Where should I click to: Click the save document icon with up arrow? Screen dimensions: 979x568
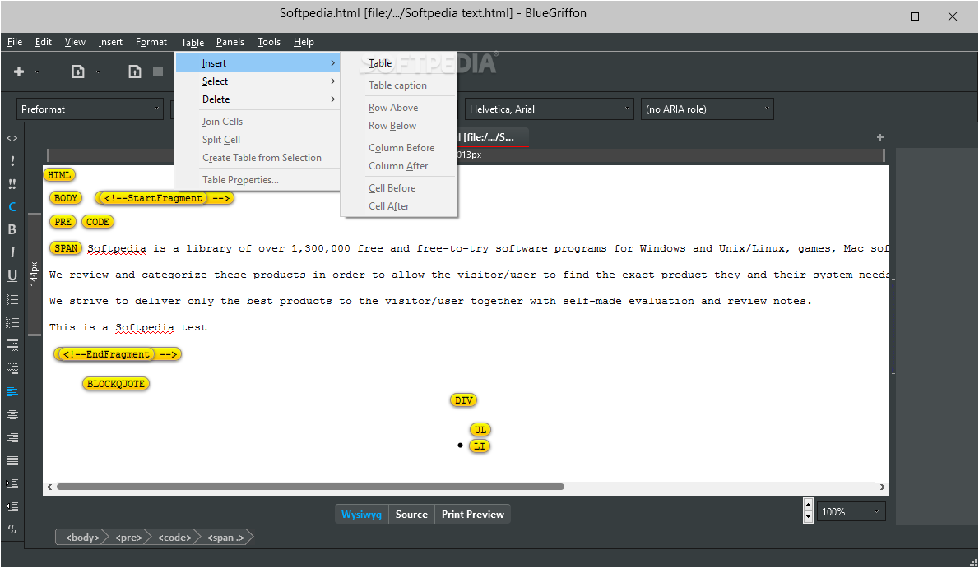pos(135,72)
